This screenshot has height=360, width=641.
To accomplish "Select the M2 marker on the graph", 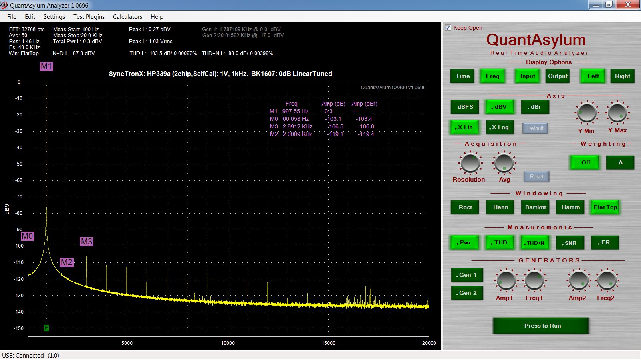I will tap(67, 262).
